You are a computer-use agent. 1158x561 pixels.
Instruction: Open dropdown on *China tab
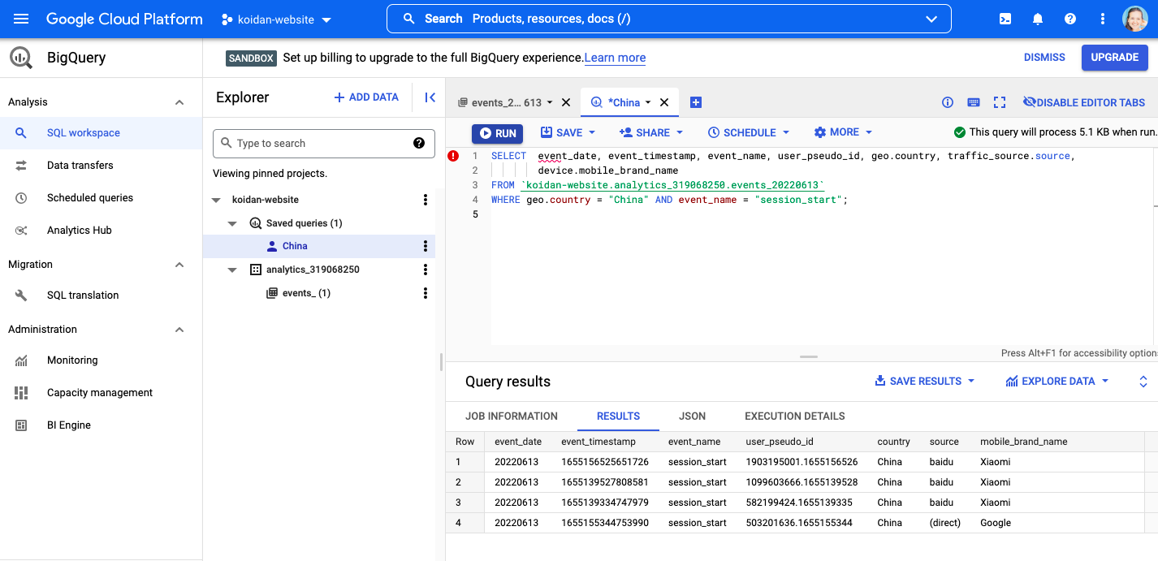648,102
